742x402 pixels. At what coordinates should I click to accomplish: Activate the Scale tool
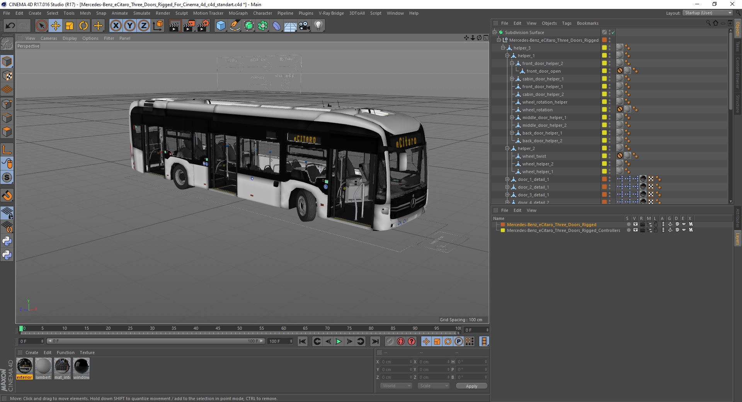click(70, 26)
